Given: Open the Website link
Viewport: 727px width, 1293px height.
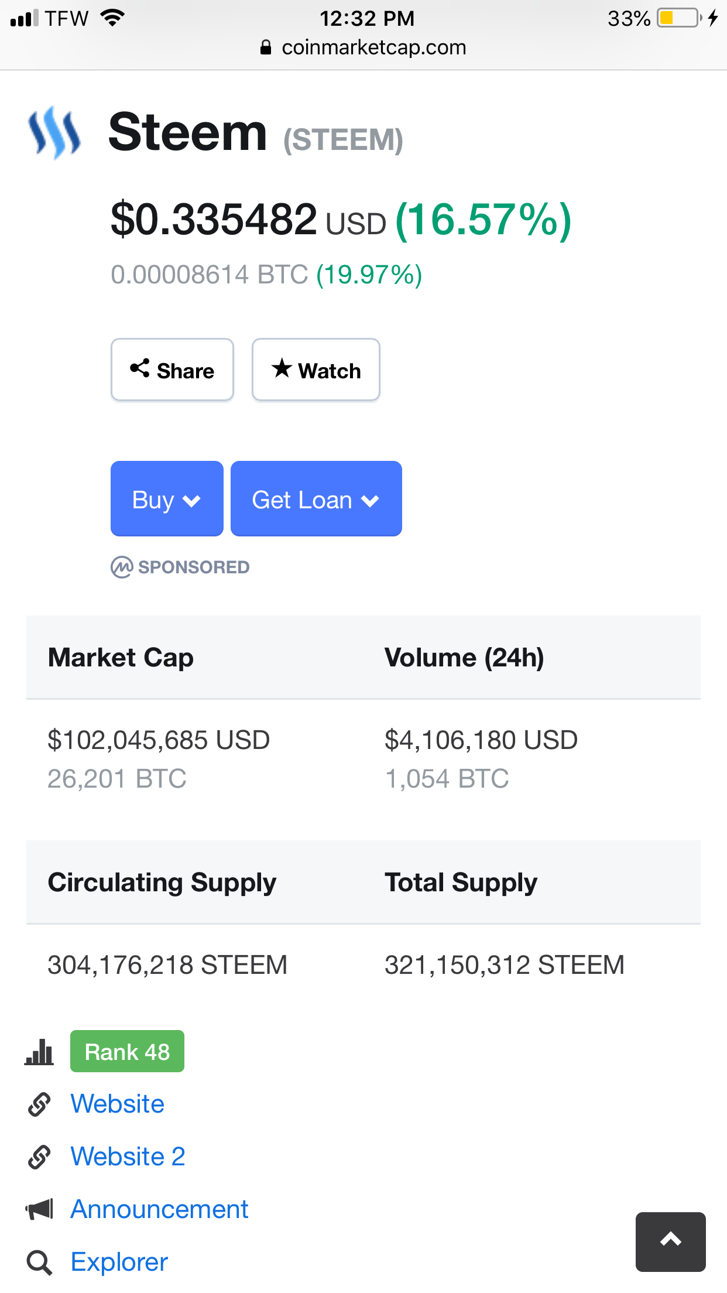Looking at the screenshot, I should point(117,1104).
